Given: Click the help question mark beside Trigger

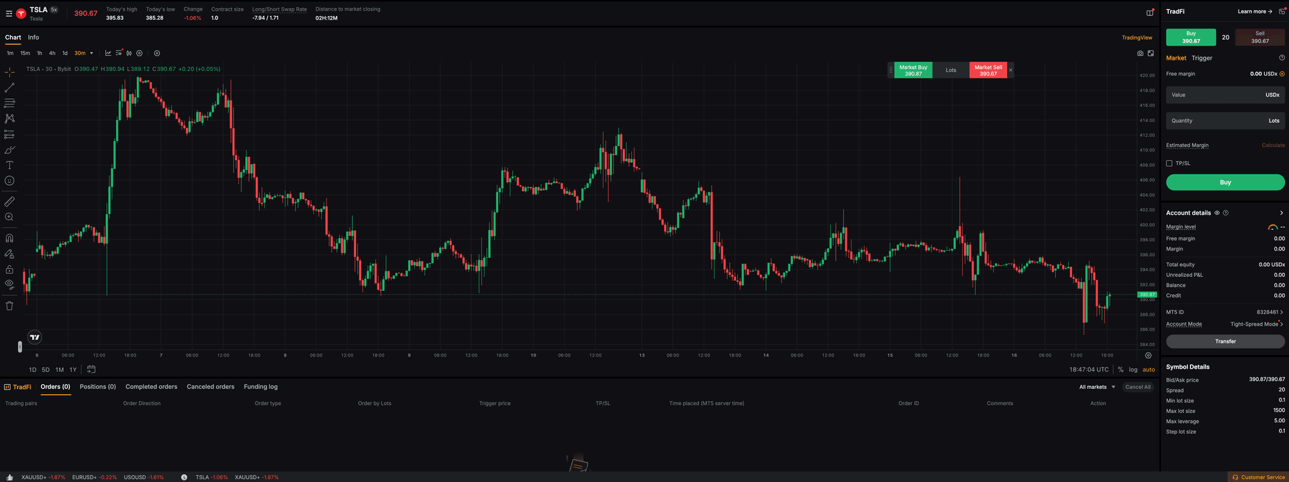Looking at the screenshot, I should pos(1282,58).
